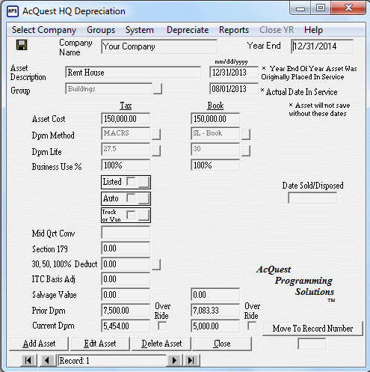Image resolution: width=370 pixels, height=372 pixels.
Task: Open the Help menu
Action: [313, 30]
